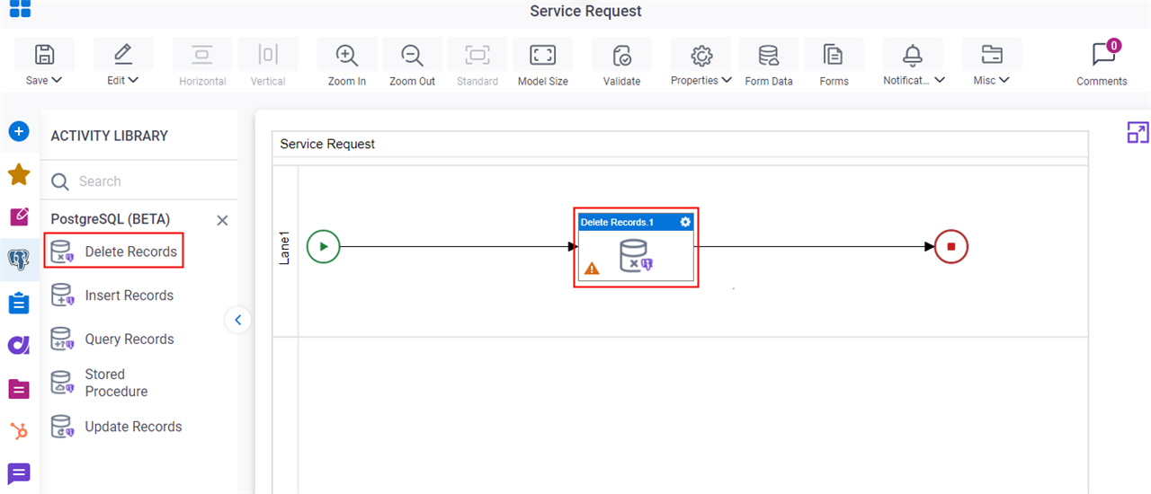This screenshot has height=494, width=1151.
Task: Click the Lane1 label
Action: (x=285, y=247)
